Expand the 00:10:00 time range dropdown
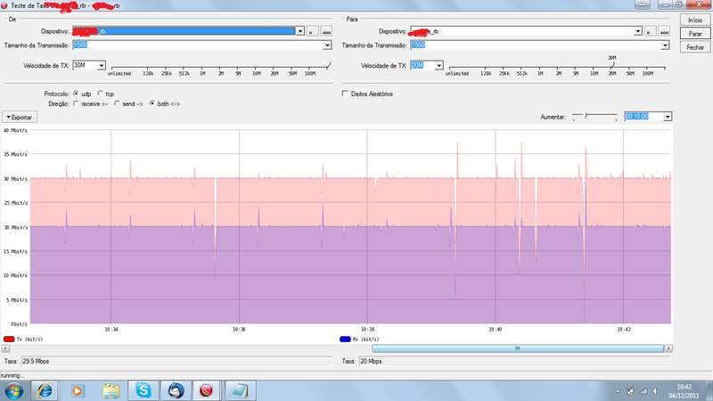The image size is (713, 401). (x=668, y=116)
